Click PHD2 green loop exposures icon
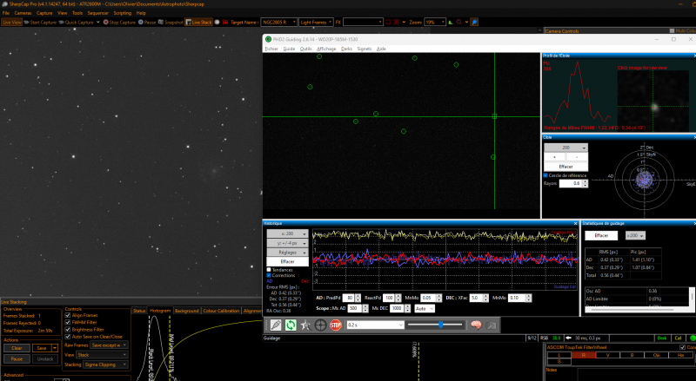The height and width of the screenshot is (381, 696). click(291, 325)
